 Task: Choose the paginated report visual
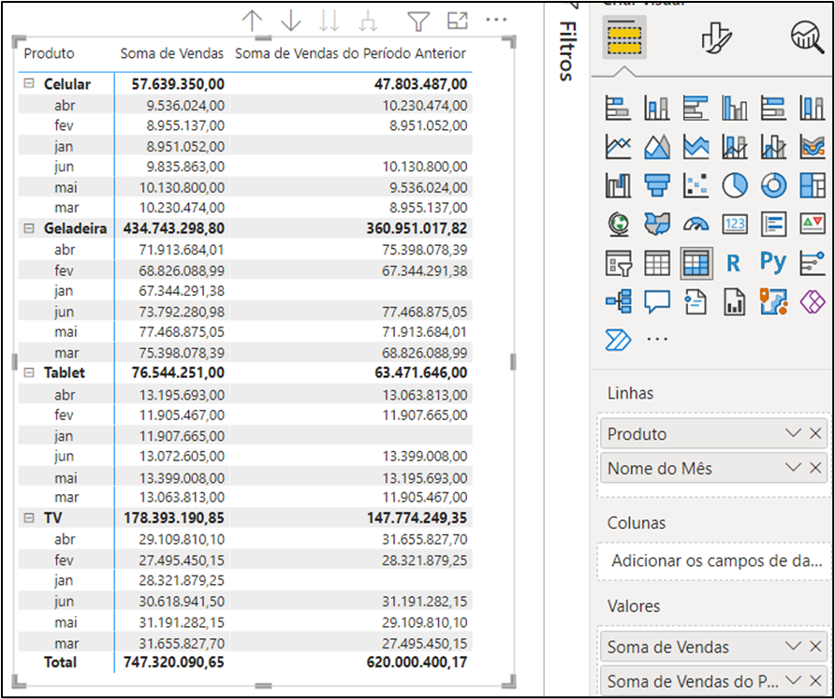(x=734, y=302)
